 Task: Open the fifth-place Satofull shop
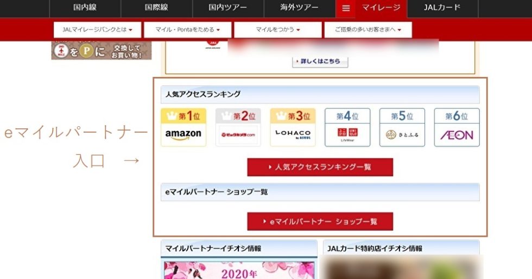point(402,127)
